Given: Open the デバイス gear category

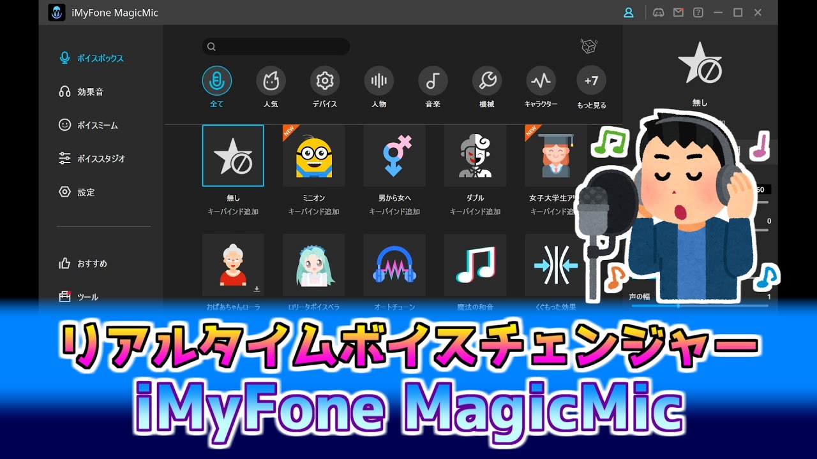Looking at the screenshot, I should 325,81.
